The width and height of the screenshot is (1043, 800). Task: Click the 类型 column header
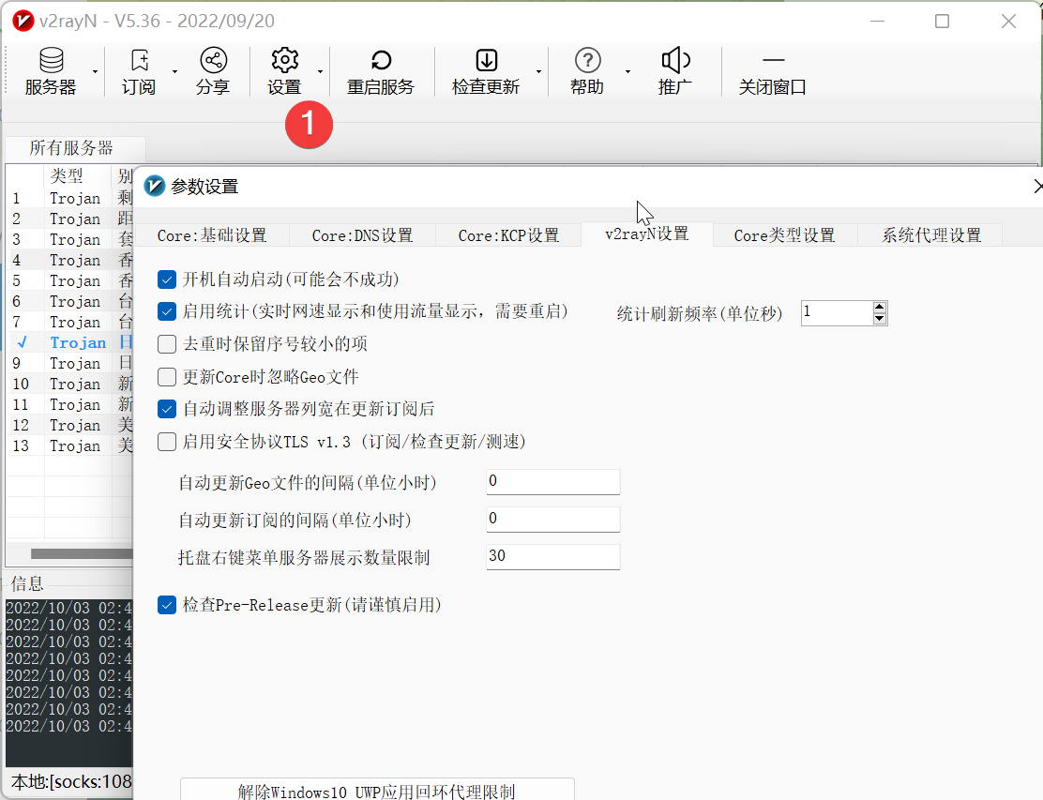77,176
